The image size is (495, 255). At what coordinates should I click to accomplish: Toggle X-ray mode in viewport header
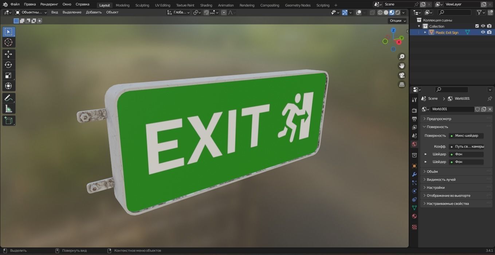click(x=372, y=12)
